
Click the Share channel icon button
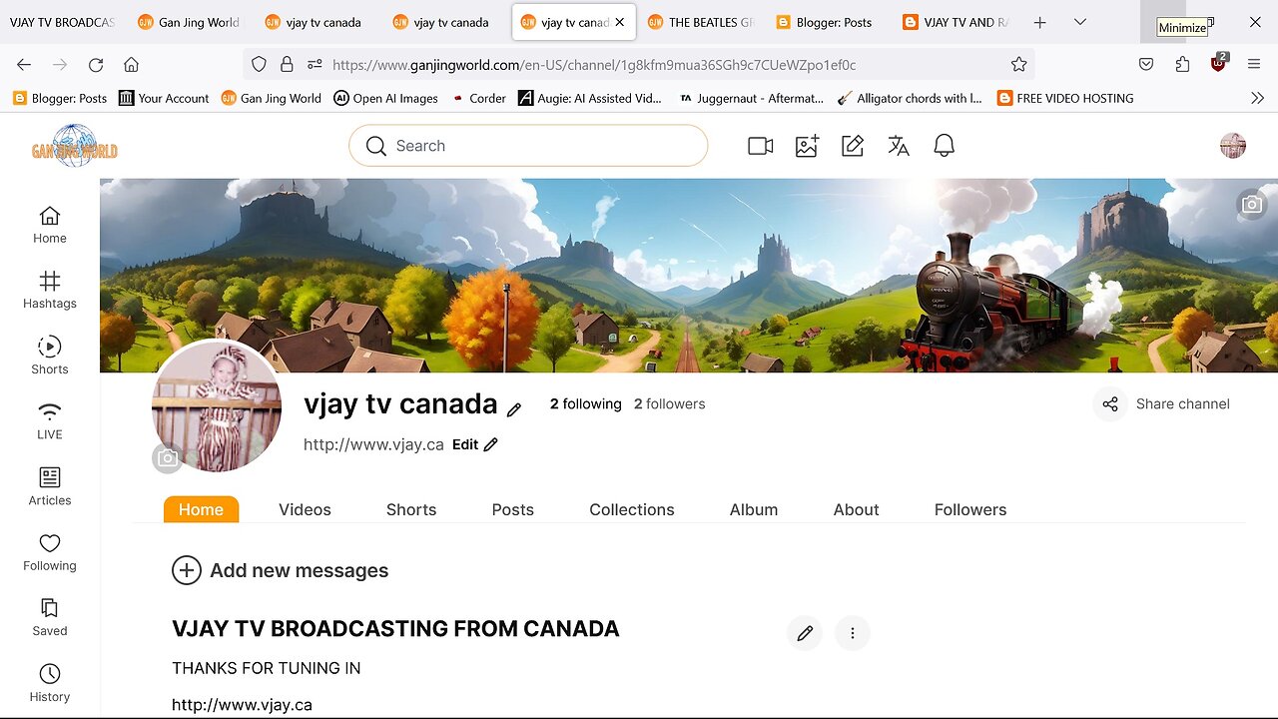pyautogui.click(x=1110, y=404)
